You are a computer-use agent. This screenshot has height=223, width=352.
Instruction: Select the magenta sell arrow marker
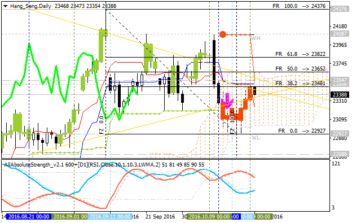(227, 101)
